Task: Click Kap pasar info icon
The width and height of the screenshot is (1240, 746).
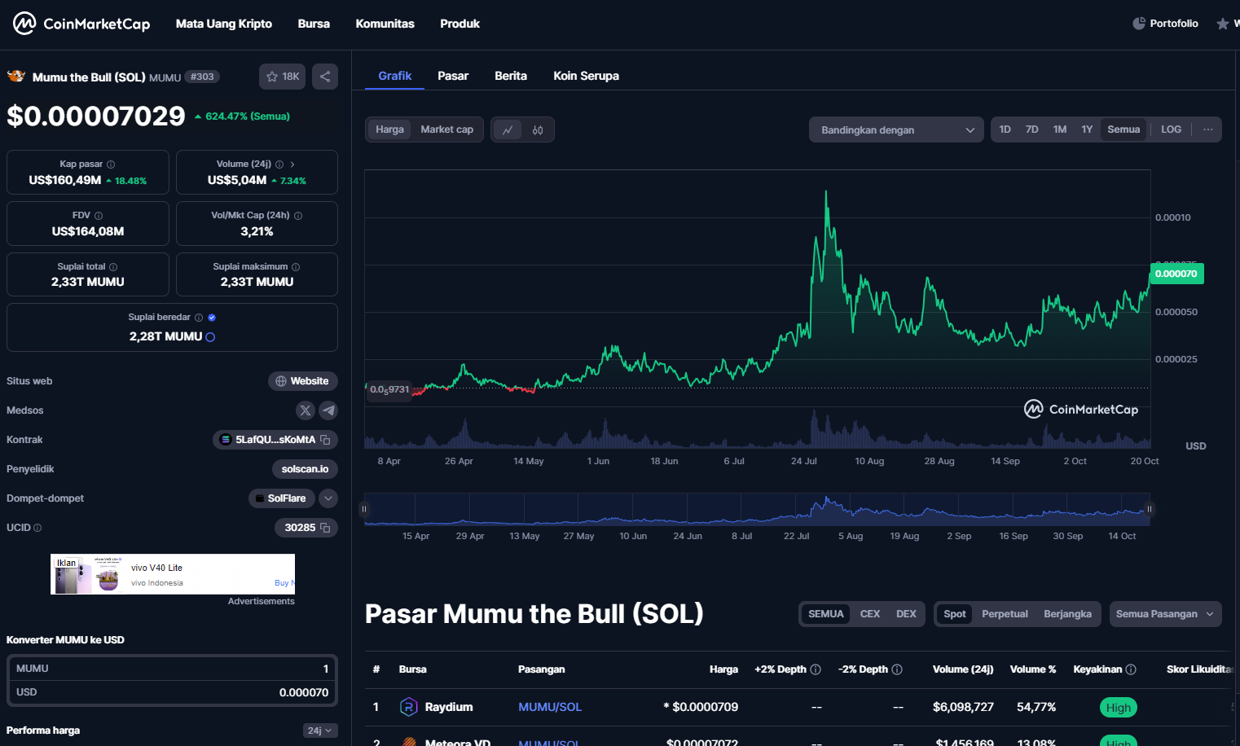Action: tap(111, 165)
